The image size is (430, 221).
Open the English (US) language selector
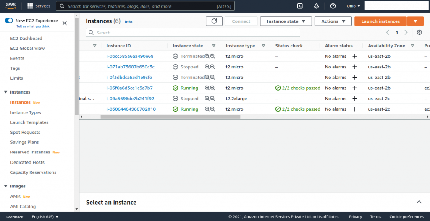tap(45, 217)
